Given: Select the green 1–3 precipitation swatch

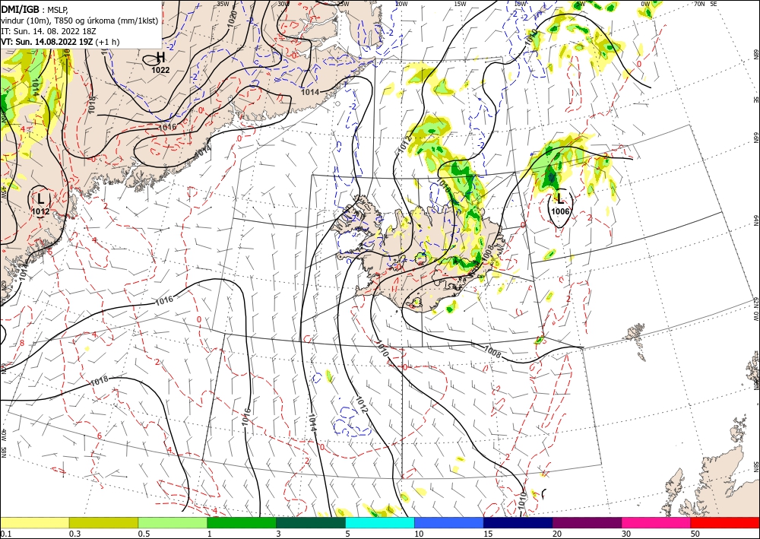Looking at the screenshot, I should [242, 522].
